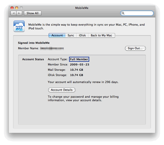Viewport: 164px width, 145px height.
Task: Click the renew in 296 days text
Action: [83, 82]
